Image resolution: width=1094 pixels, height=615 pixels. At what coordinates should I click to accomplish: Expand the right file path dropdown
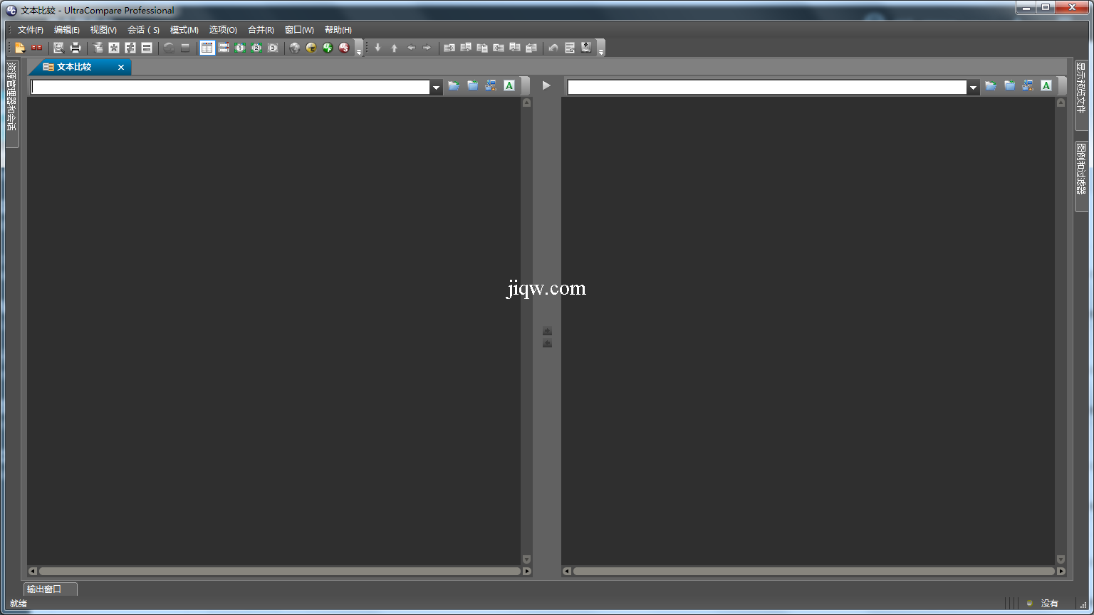point(973,88)
